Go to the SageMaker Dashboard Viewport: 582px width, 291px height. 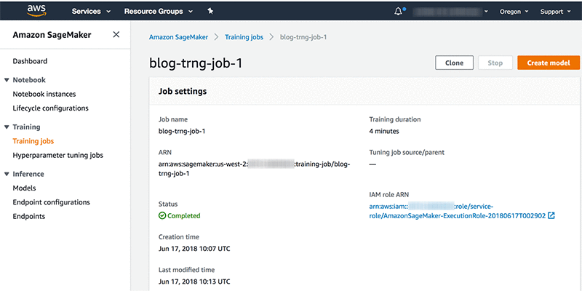tap(30, 61)
